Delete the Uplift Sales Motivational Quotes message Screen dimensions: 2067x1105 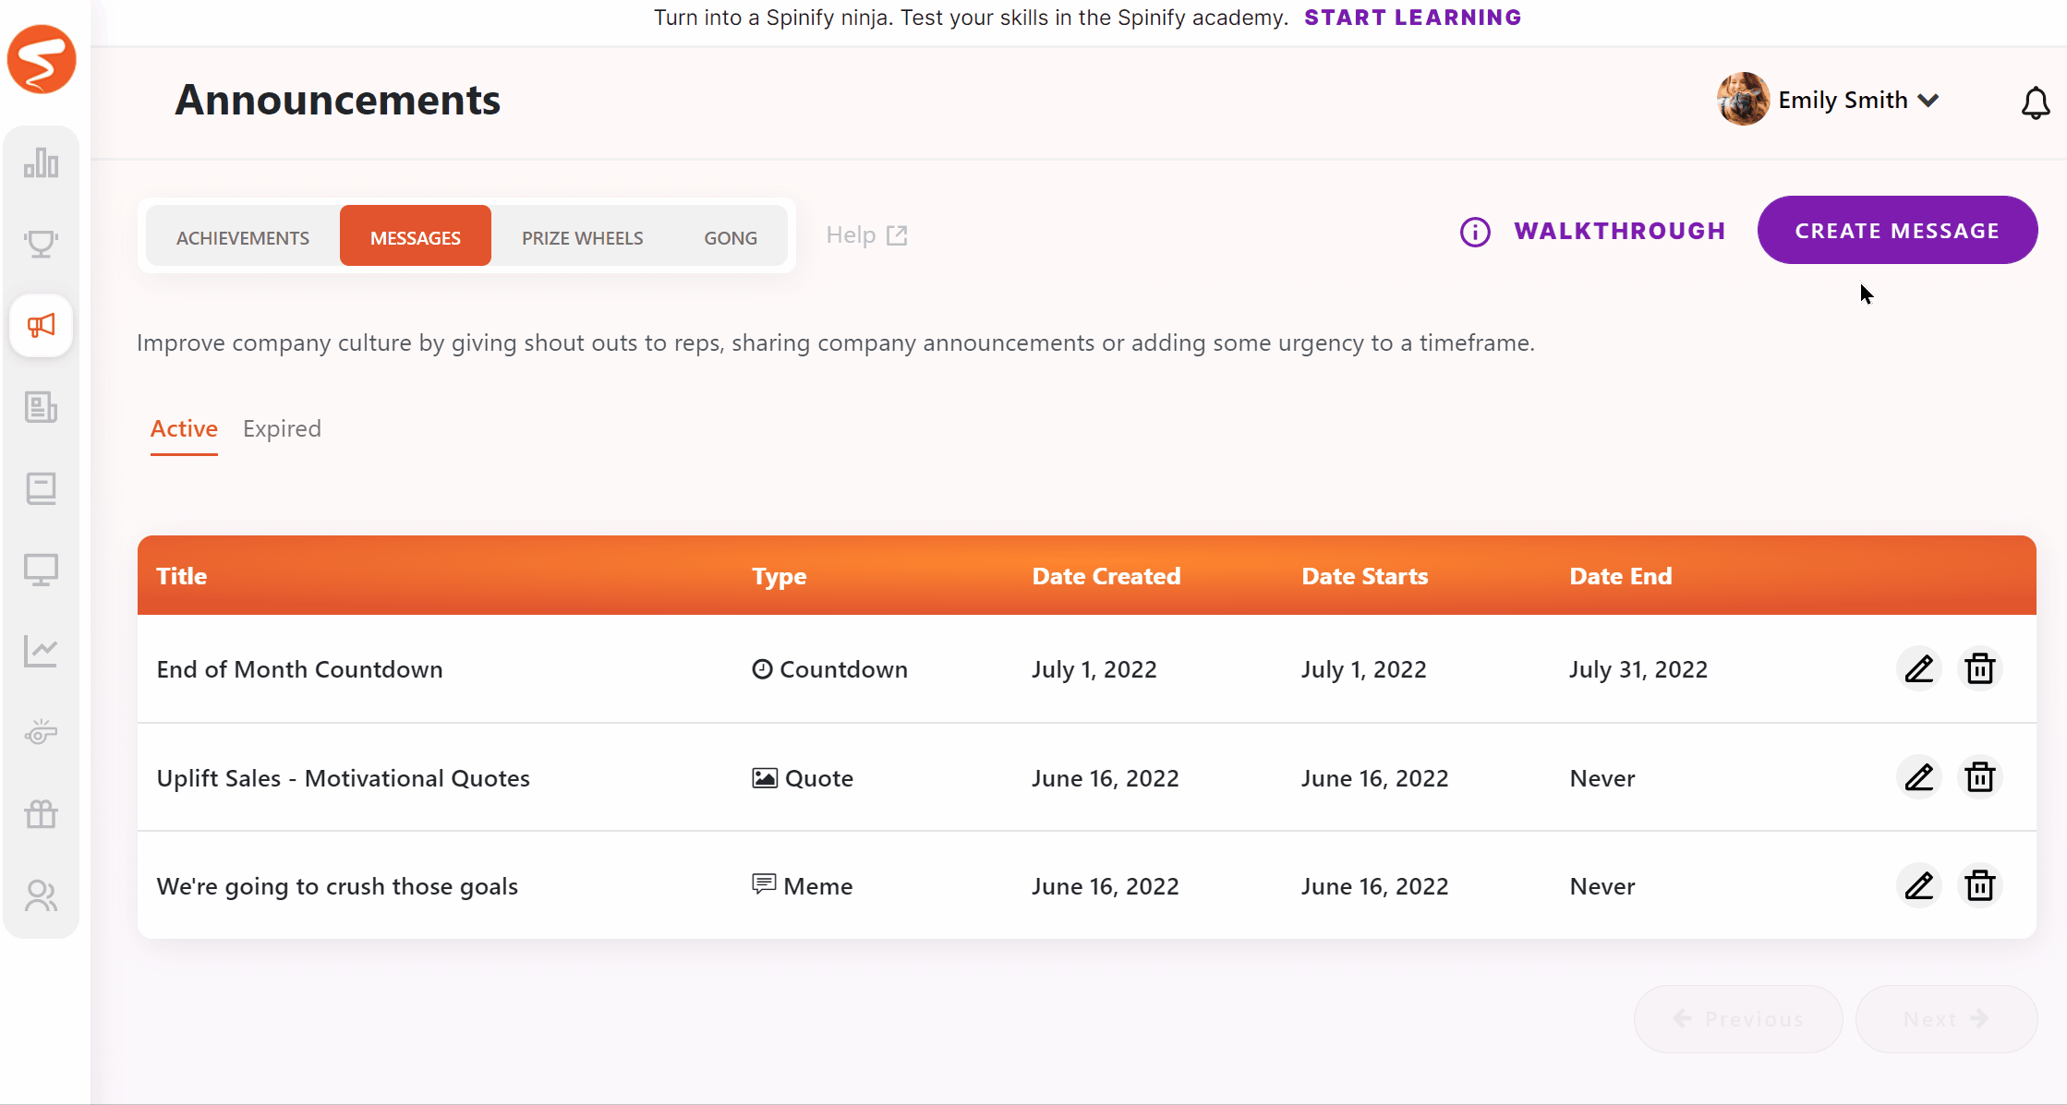[1979, 777]
